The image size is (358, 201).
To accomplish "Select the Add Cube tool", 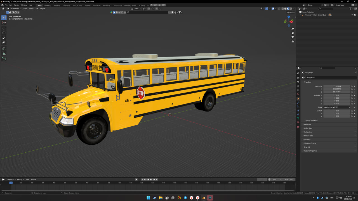I will coord(4,59).
